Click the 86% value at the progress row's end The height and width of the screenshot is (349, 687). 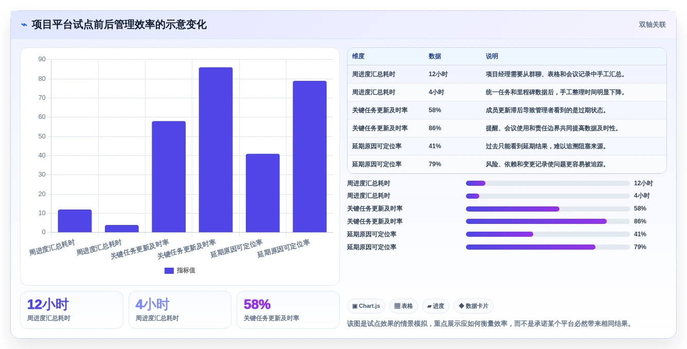click(x=640, y=222)
